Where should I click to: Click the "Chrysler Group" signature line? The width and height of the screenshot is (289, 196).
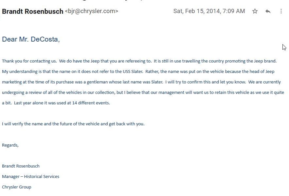[16, 187]
